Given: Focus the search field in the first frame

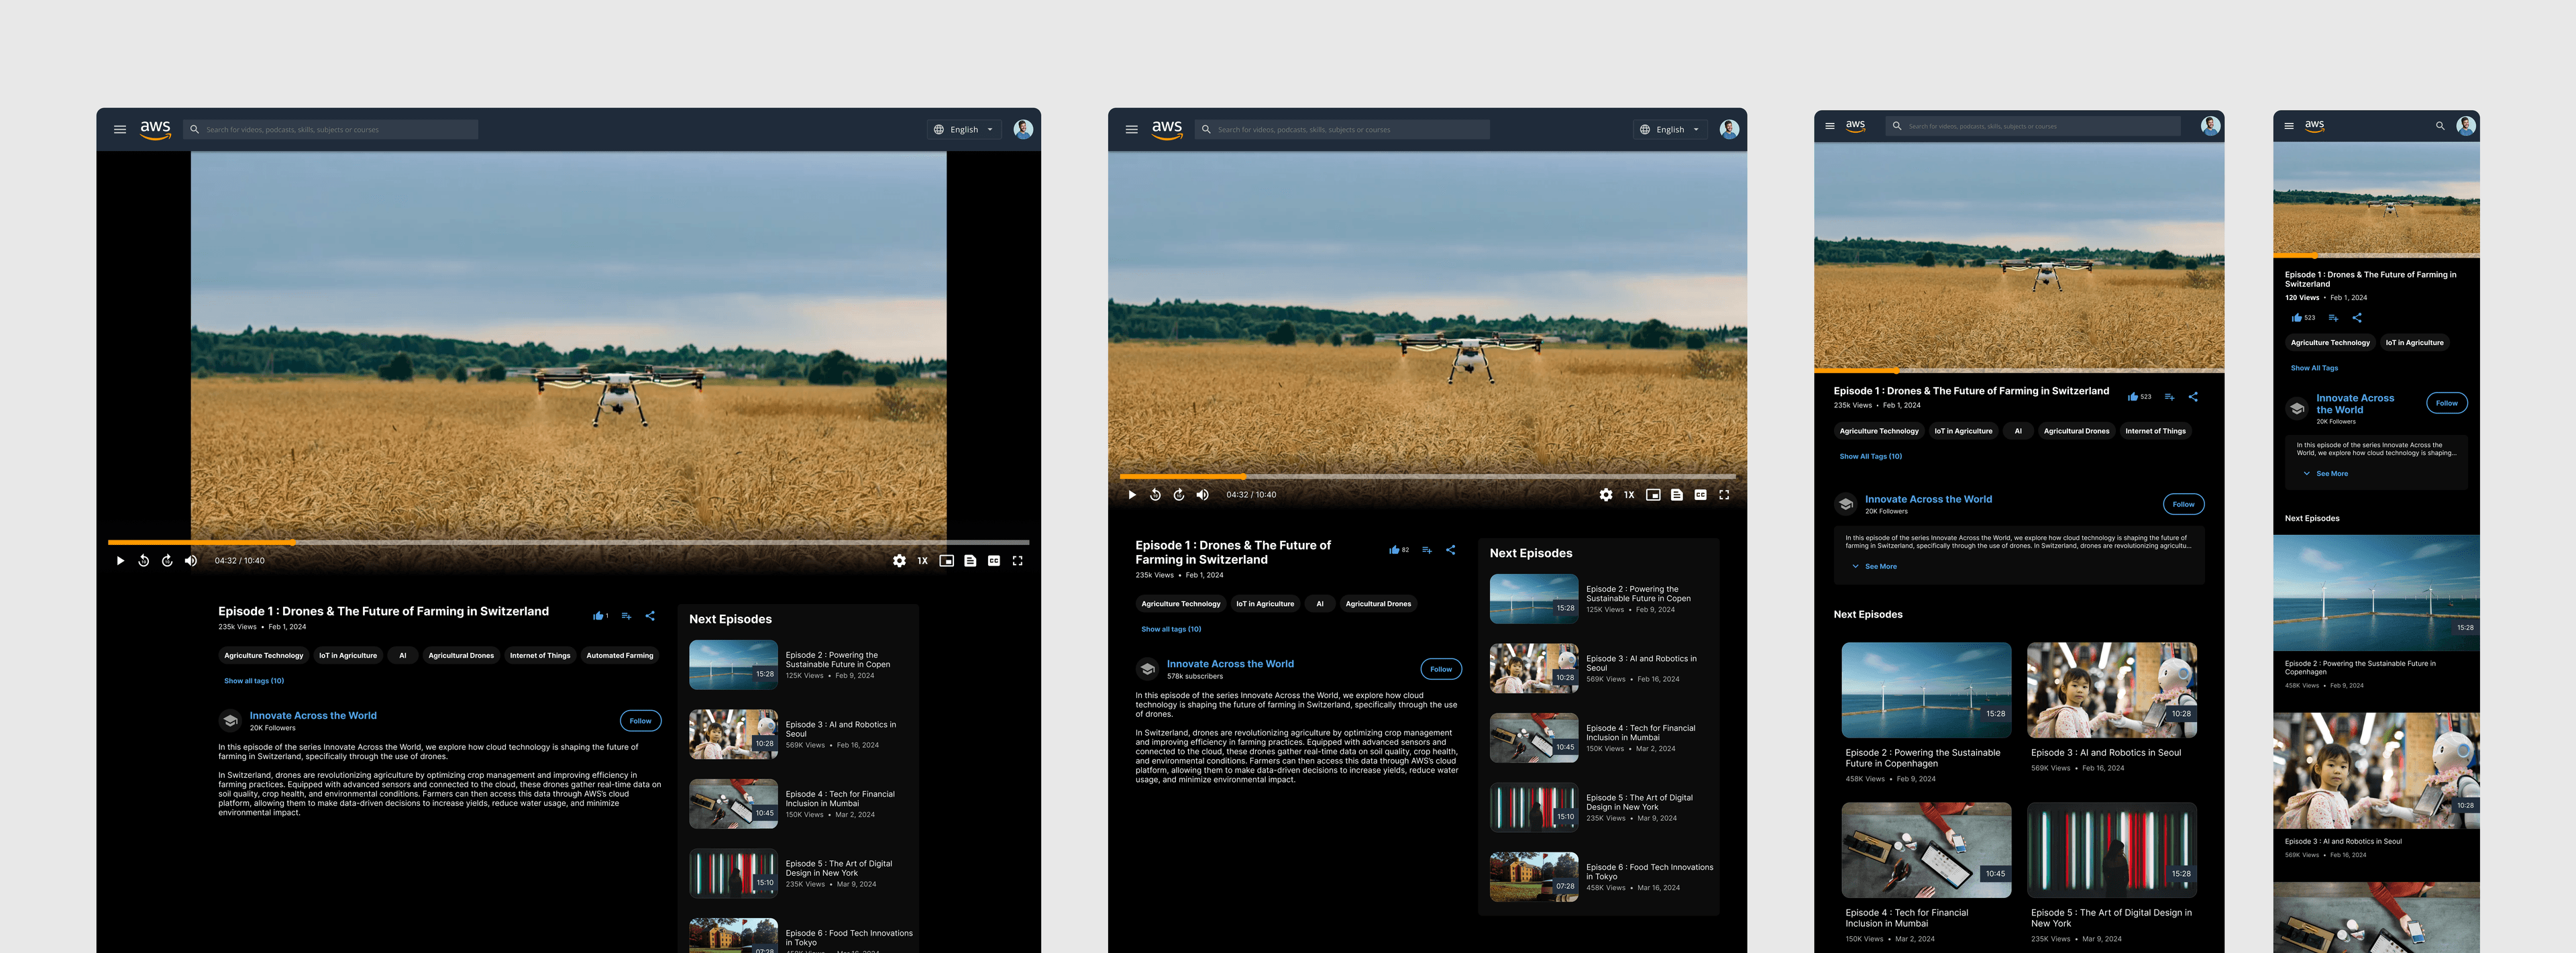Looking at the screenshot, I should coord(331,130).
